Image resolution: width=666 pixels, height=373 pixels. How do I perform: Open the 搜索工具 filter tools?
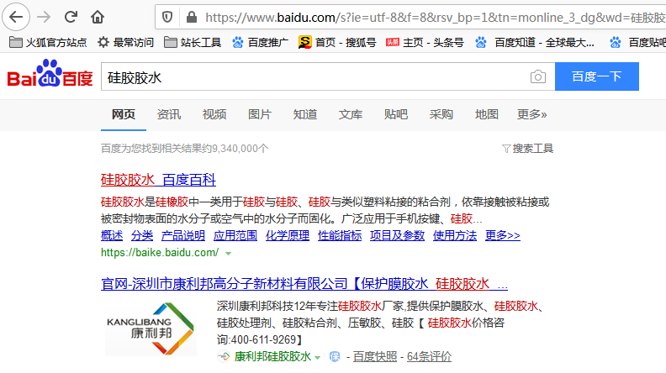pyautogui.click(x=527, y=149)
